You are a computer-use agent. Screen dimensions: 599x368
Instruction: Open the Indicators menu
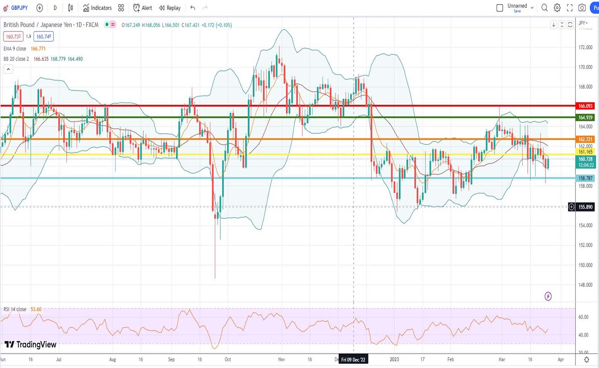coord(97,8)
